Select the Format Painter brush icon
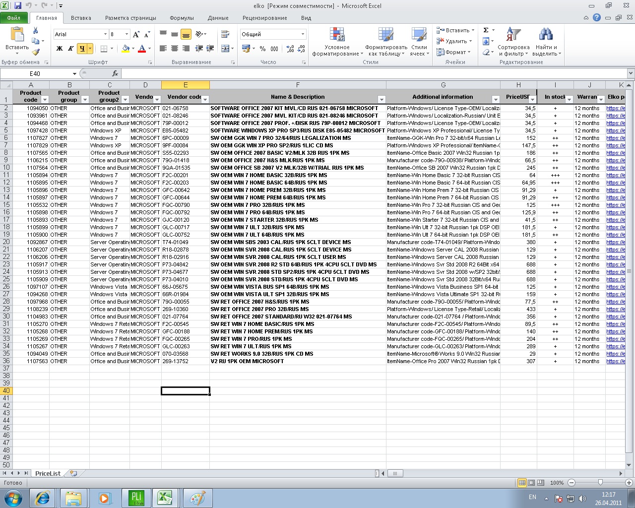635x508 pixels. [x=36, y=52]
